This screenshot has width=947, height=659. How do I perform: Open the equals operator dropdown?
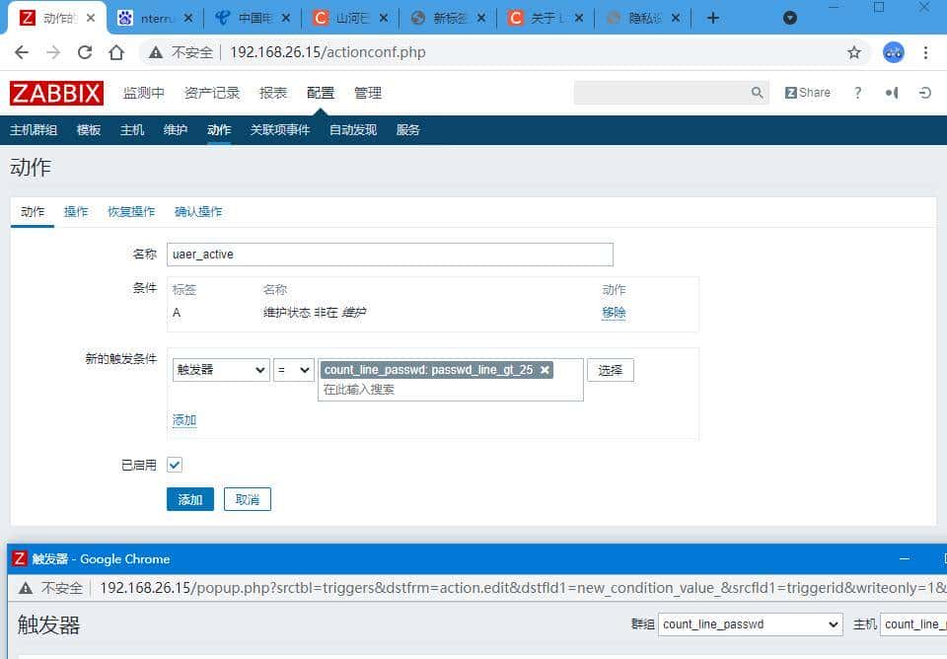click(x=293, y=370)
